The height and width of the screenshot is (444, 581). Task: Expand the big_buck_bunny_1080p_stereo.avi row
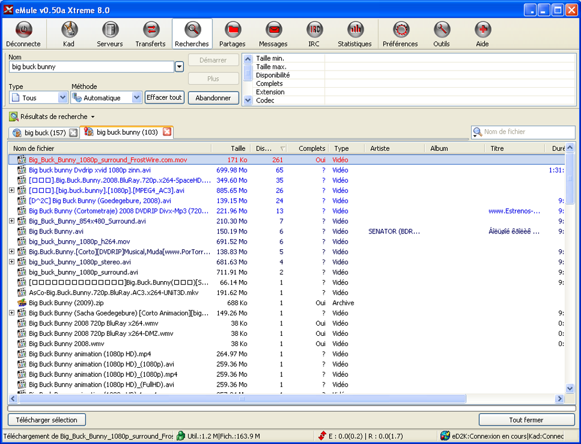tap(12, 262)
